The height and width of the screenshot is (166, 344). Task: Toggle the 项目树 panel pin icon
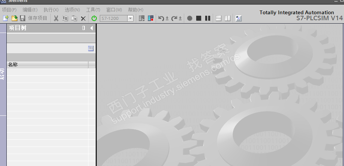point(84,28)
